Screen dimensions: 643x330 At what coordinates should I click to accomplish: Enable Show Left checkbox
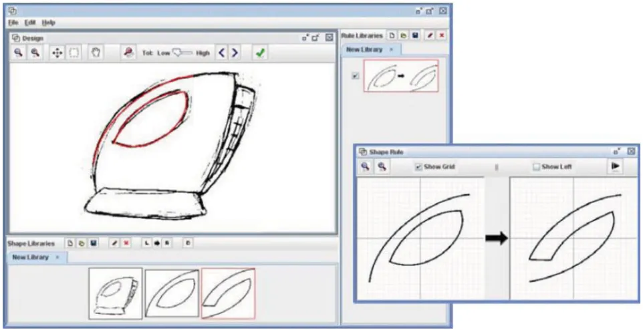(536, 167)
